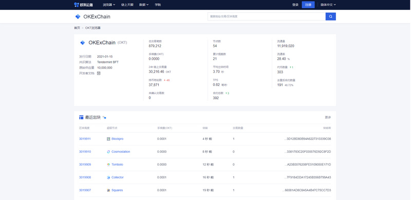
Task: Click the Blockpro node icon
Action: pos(108,139)
